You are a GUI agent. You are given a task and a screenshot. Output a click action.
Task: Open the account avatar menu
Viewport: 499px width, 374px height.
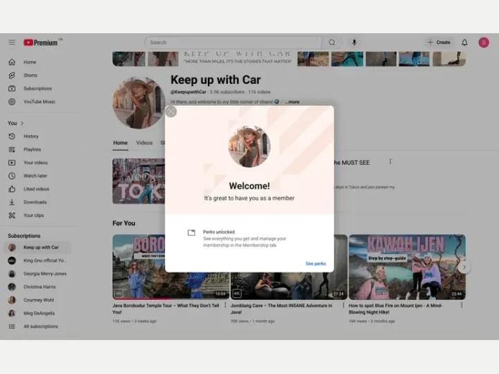[x=484, y=42]
